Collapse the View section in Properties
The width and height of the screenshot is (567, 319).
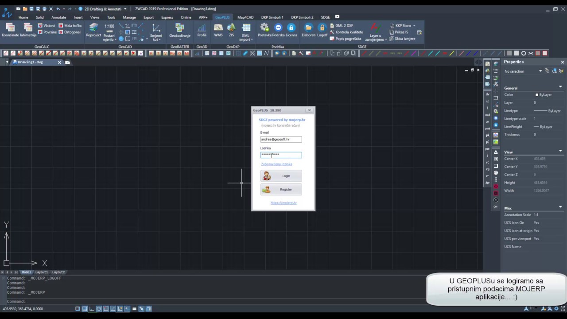[560, 151]
